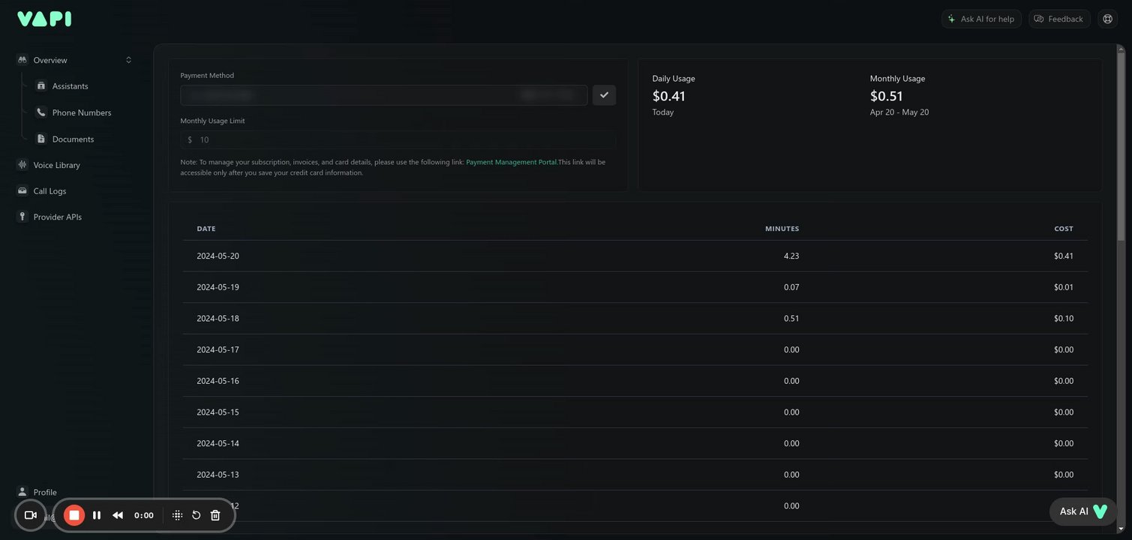Go to Phone Numbers page
Viewport: 1132px width, 540px height.
point(81,112)
